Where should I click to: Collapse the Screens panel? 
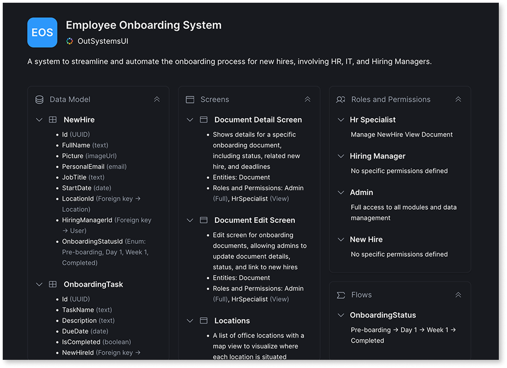[x=307, y=99]
